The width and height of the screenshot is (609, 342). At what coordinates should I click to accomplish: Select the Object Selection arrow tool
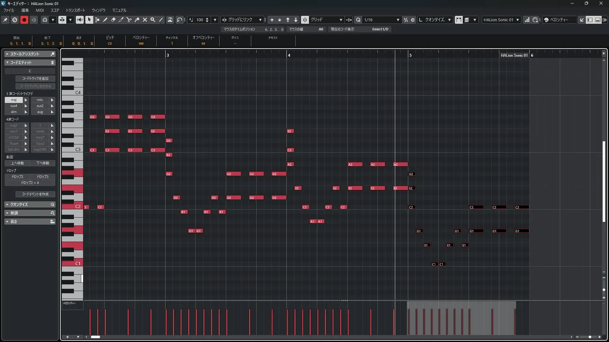click(x=89, y=20)
